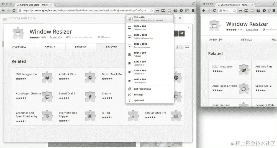Select 1280 x 1024 resolution preset
This screenshot has height=148, width=277.
[x=150, y=37]
